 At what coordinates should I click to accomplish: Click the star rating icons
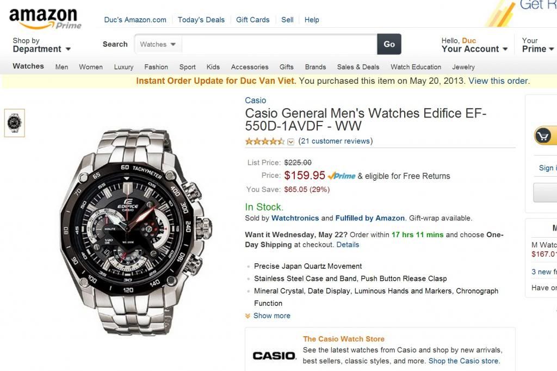click(265, 141)
